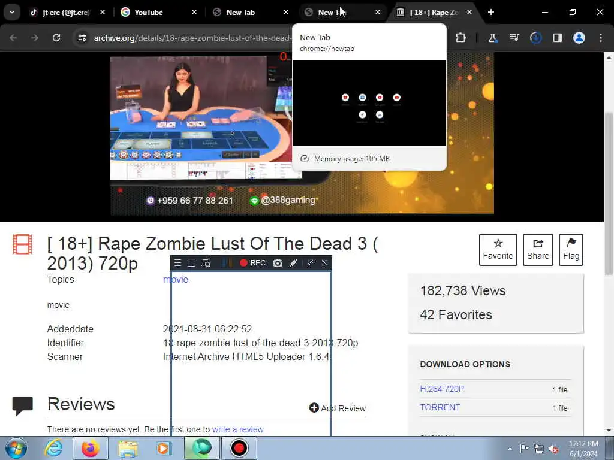Screen dimensions: 614x460
Task: Click the muted volume tray icon
Action: point(553,449)
